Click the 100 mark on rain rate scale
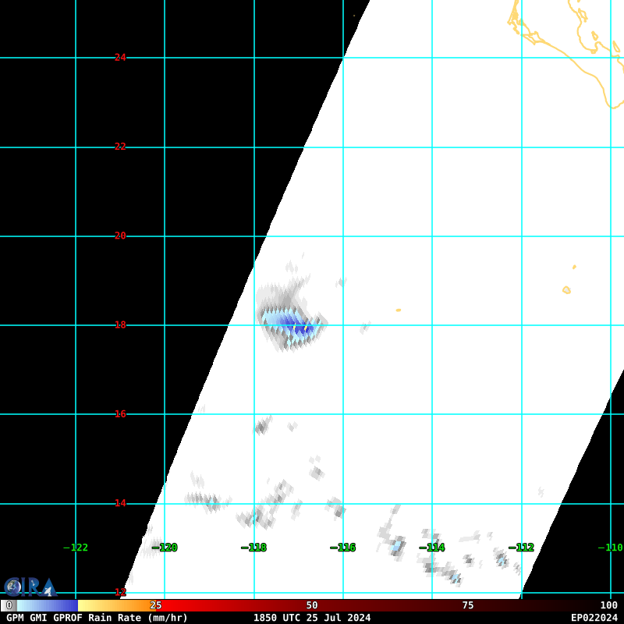 tap(609, 605)
